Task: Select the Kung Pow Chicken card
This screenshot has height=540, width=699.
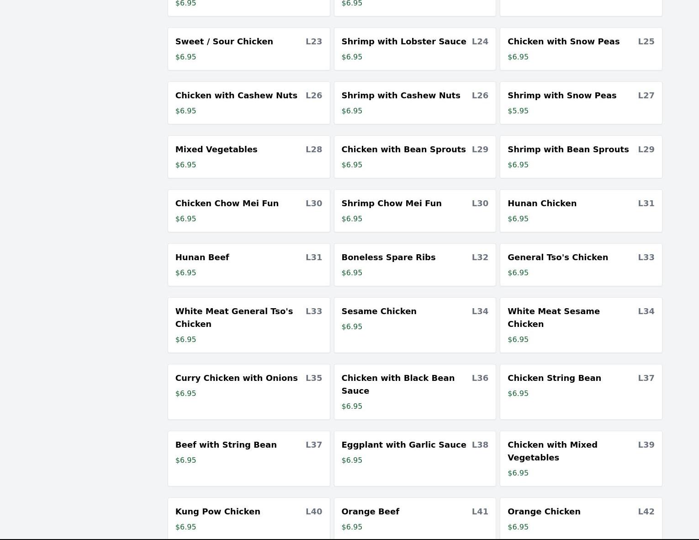Action: tap(249, 519)
